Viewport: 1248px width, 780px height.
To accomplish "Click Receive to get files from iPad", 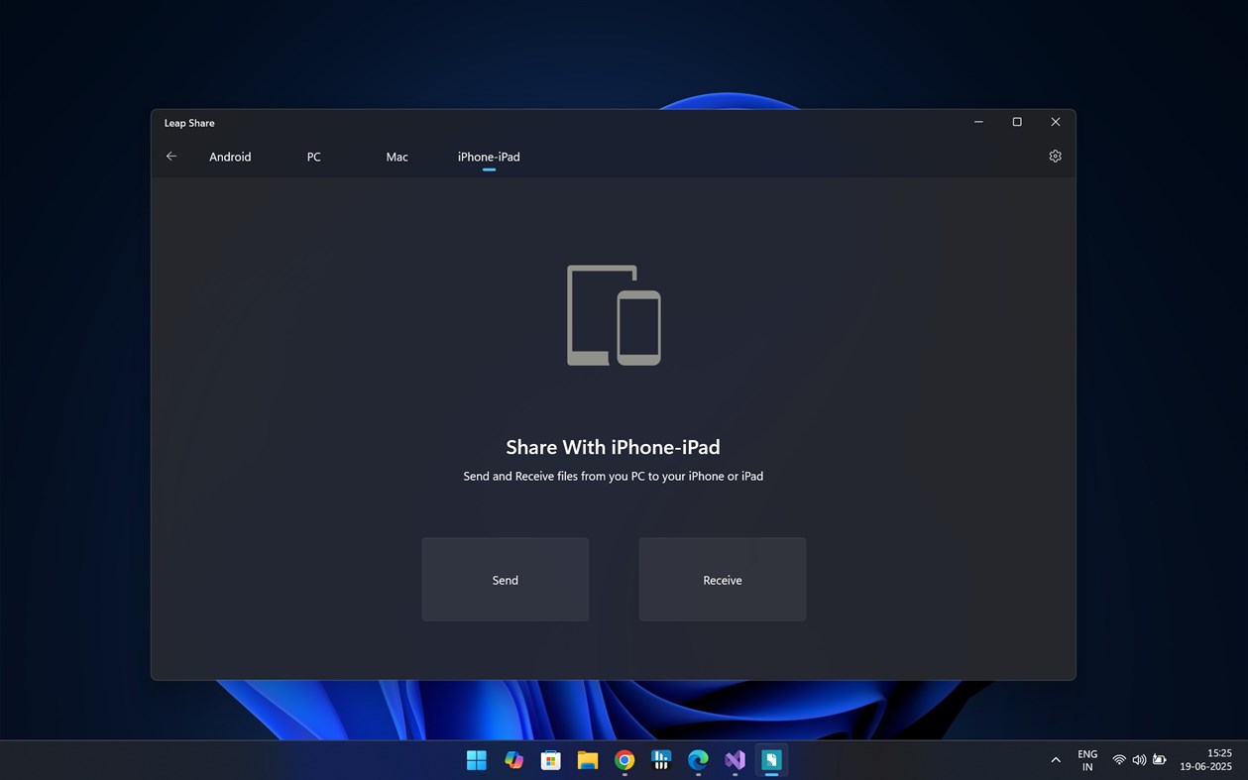I will 722,580.
